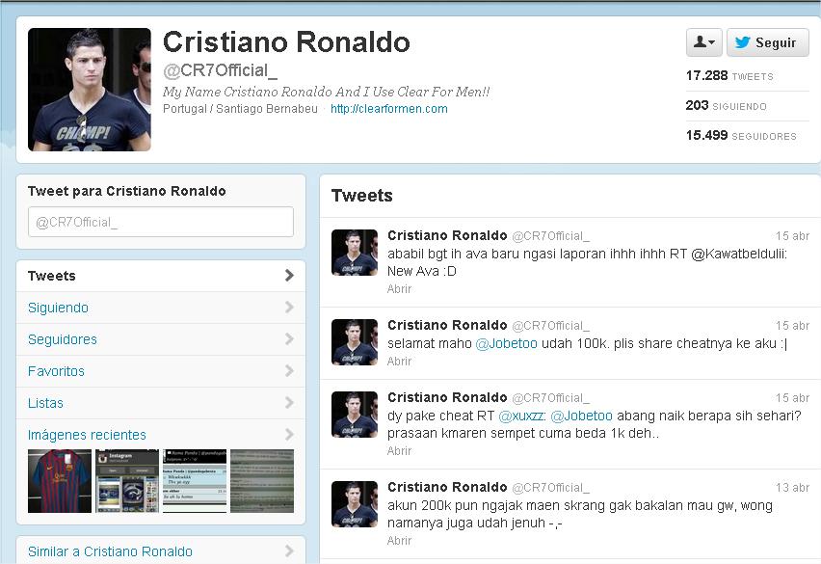Click the 15 abr date on 'ababil bgt' tweet

click(x=792, y=236)
